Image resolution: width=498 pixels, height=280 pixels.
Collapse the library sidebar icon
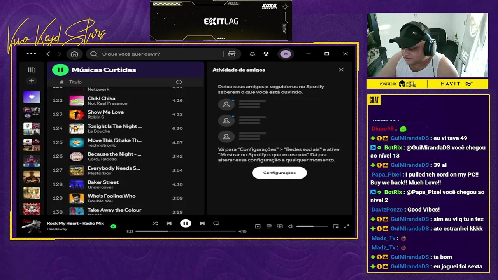32,70
